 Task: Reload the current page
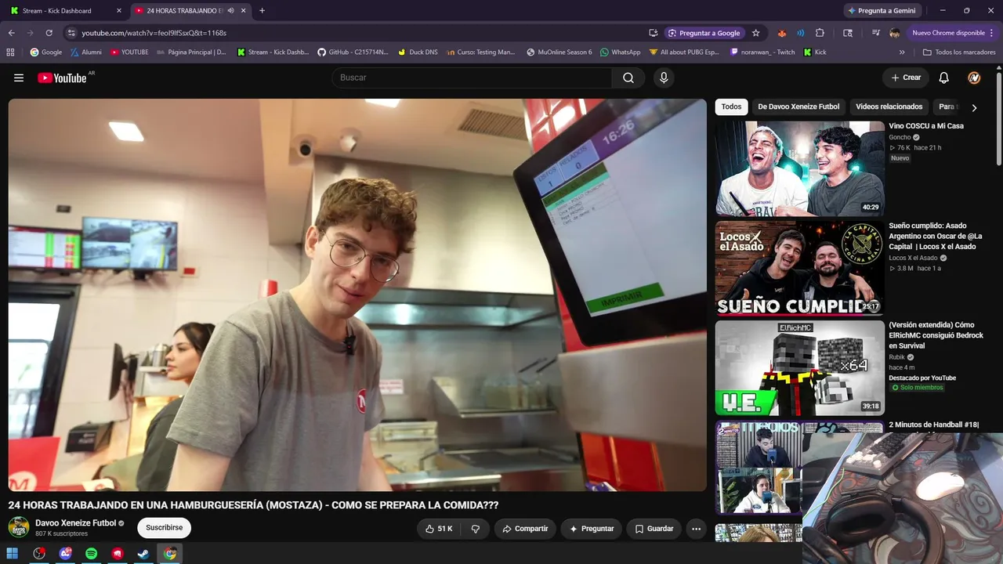tap(49, 33)
